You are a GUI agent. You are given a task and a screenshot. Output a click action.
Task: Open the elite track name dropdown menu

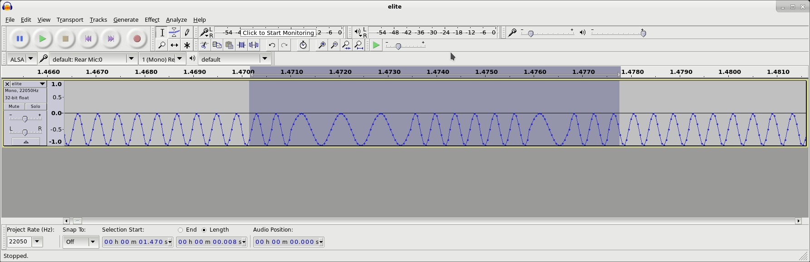(29, 84)
